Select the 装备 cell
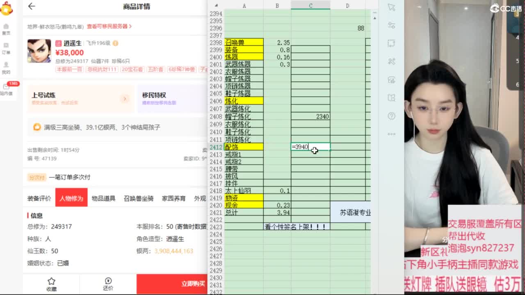Screen dimensions: 525x295 pos(244,50)
